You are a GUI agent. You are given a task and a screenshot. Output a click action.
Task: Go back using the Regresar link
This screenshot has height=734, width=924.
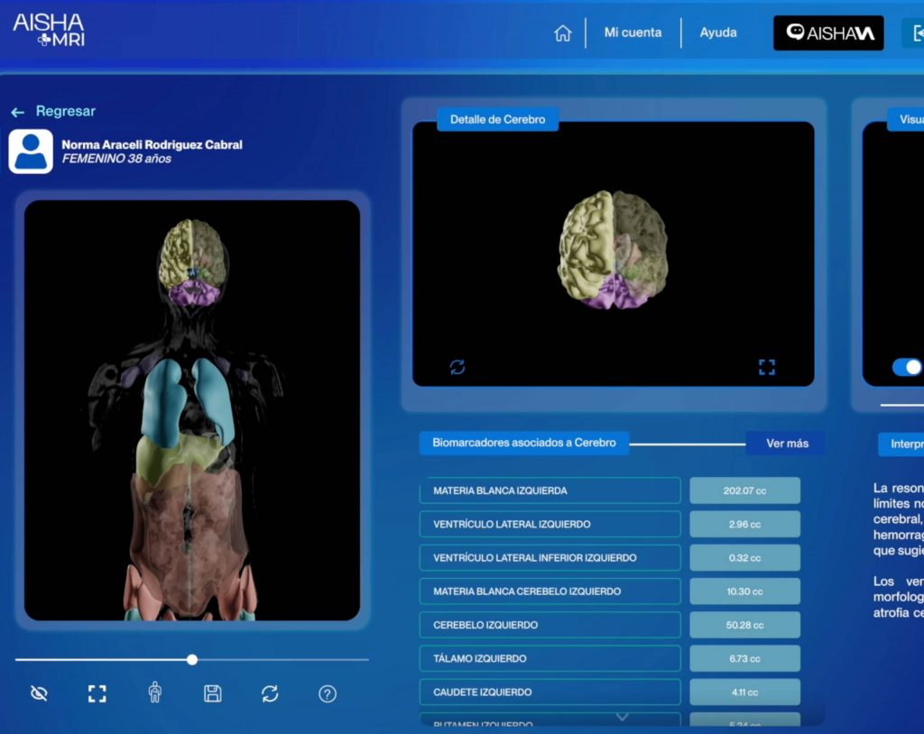coord(54,112)
